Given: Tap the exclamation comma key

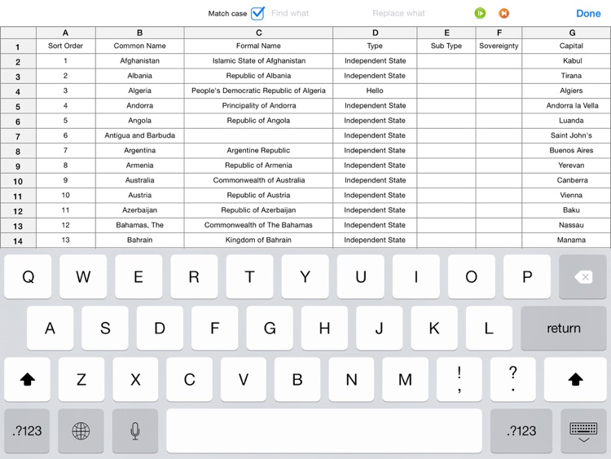Looking at the screenshot, I should point(459,379).
